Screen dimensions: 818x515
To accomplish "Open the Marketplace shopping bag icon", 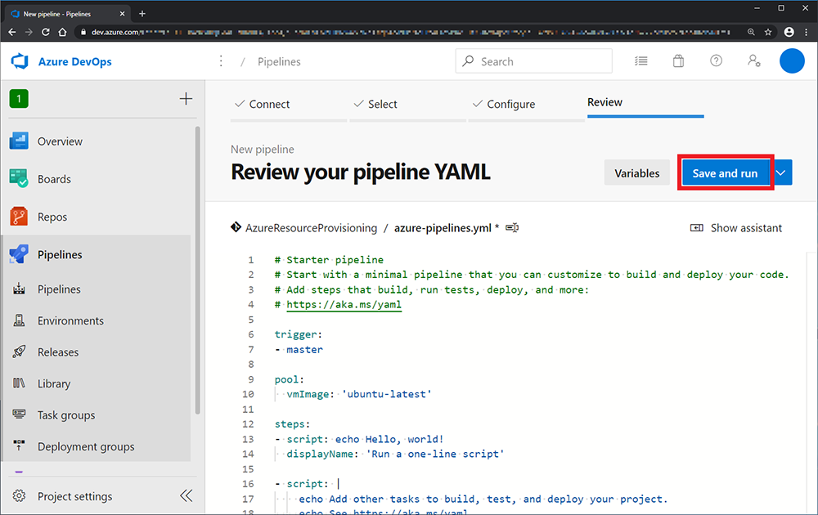I will (x=678, y=61).
